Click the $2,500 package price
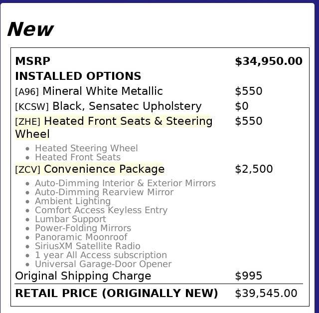This screenshot has height=313, width=319. (x=254, y=169)
